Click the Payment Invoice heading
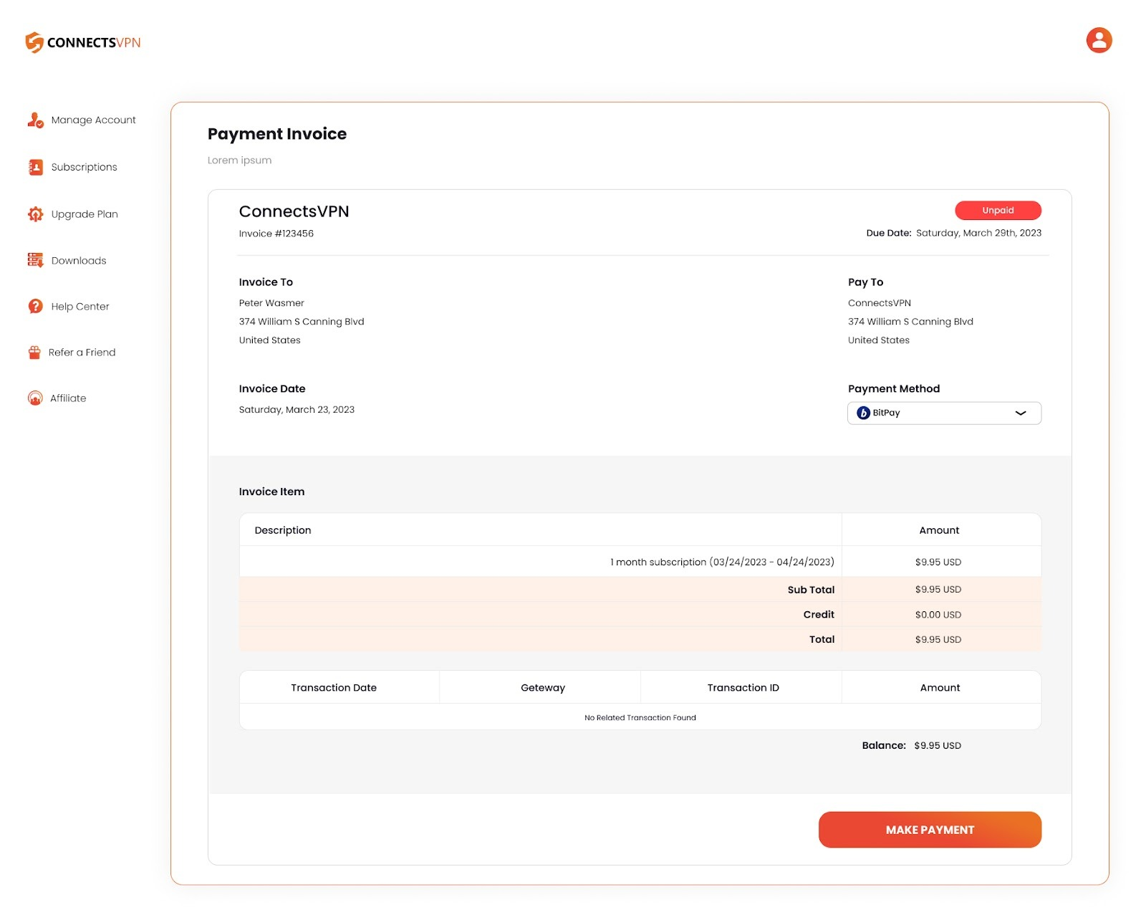Screen dimensions: 1146x910 tap(277, 134)
